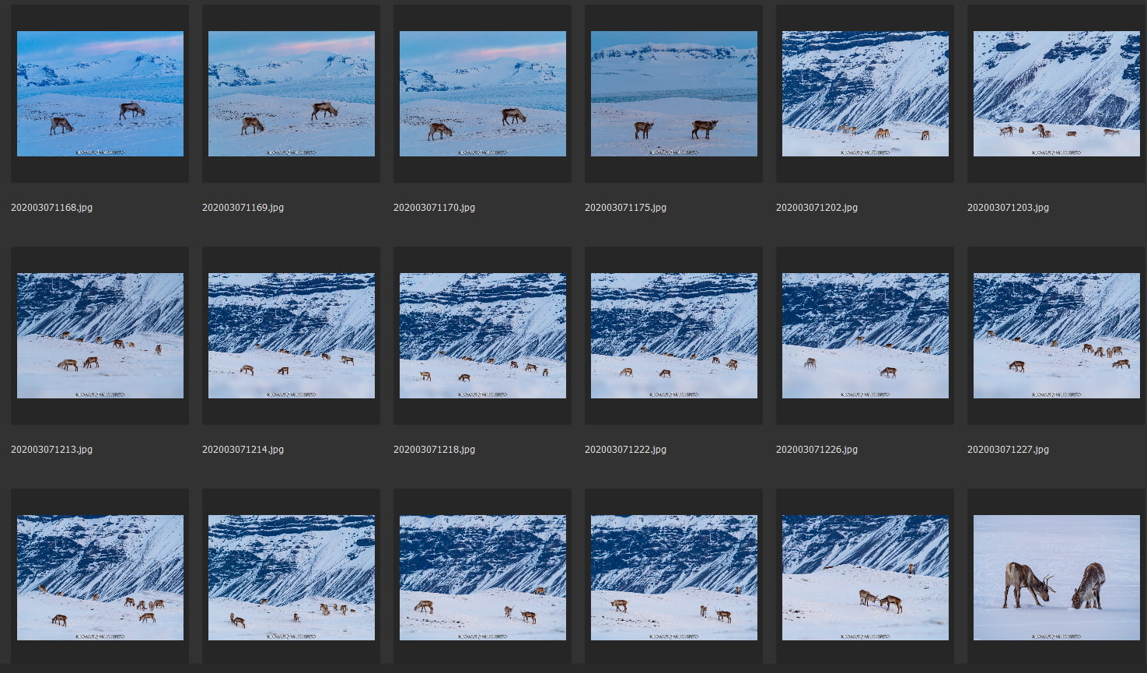Click the file name 202003071170.jpg

(x=434, y=208)
